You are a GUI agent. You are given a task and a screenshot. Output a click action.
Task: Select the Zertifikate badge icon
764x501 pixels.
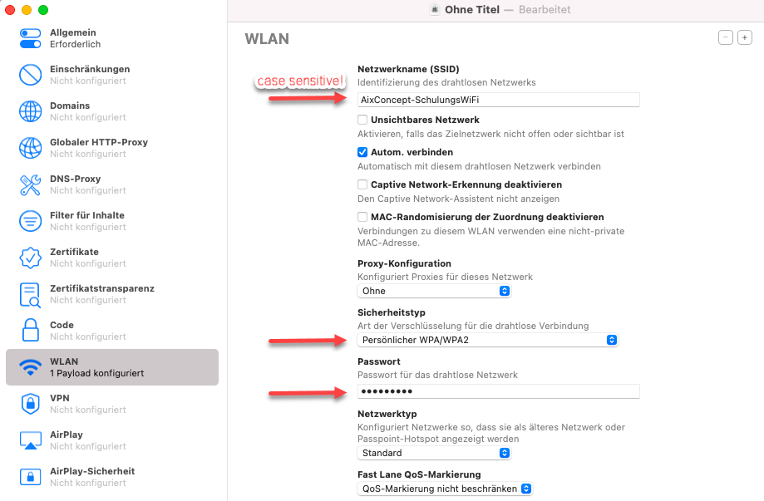(31, 258)
